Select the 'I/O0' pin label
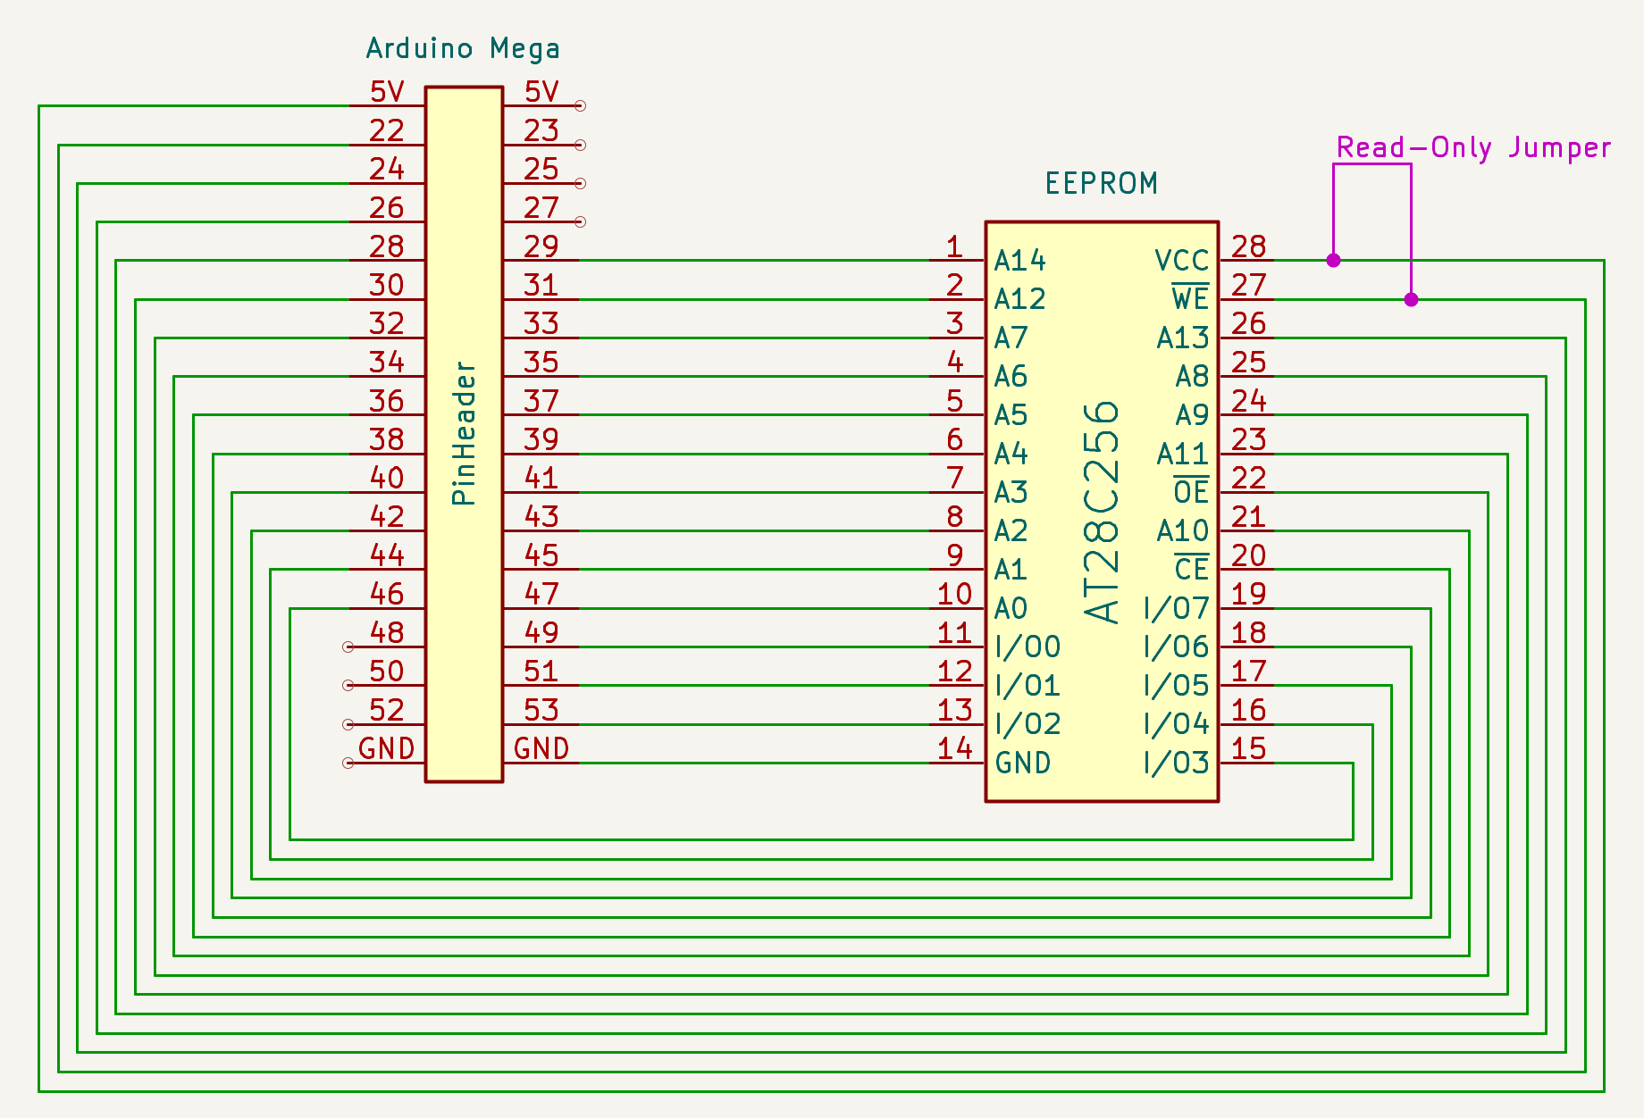This screenshot has height=1118, width=1644. pos(1027,647)
